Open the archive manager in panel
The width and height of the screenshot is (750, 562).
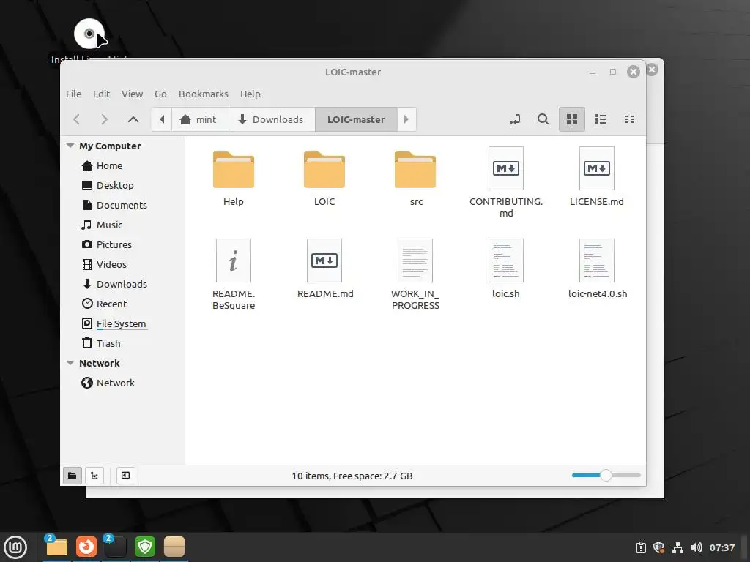click(174, 547)
